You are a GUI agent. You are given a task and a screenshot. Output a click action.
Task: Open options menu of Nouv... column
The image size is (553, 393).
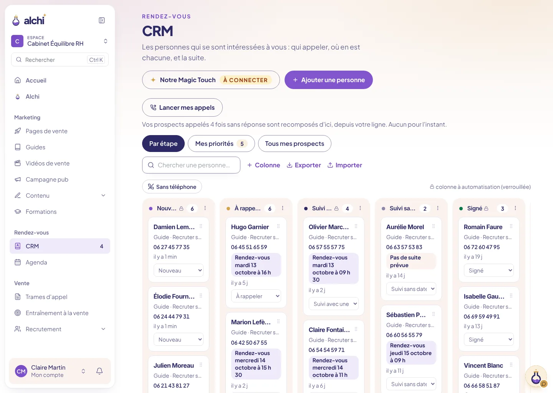pyautogui.click(x=205, y=208)
